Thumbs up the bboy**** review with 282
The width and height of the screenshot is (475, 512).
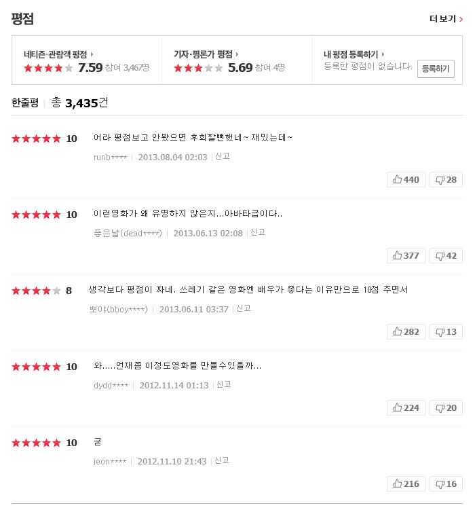[406, 332]
